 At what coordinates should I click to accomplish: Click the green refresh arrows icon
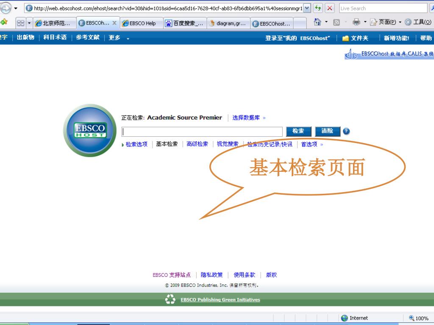tap(318, 8)
